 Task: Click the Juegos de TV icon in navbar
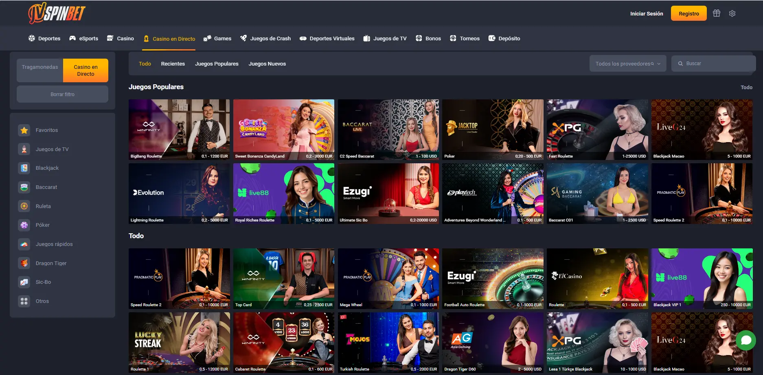(367, 38)
